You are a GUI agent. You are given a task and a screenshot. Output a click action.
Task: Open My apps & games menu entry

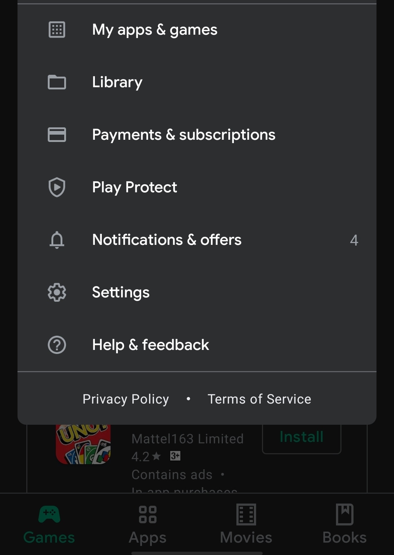click(x=155, y=30)
